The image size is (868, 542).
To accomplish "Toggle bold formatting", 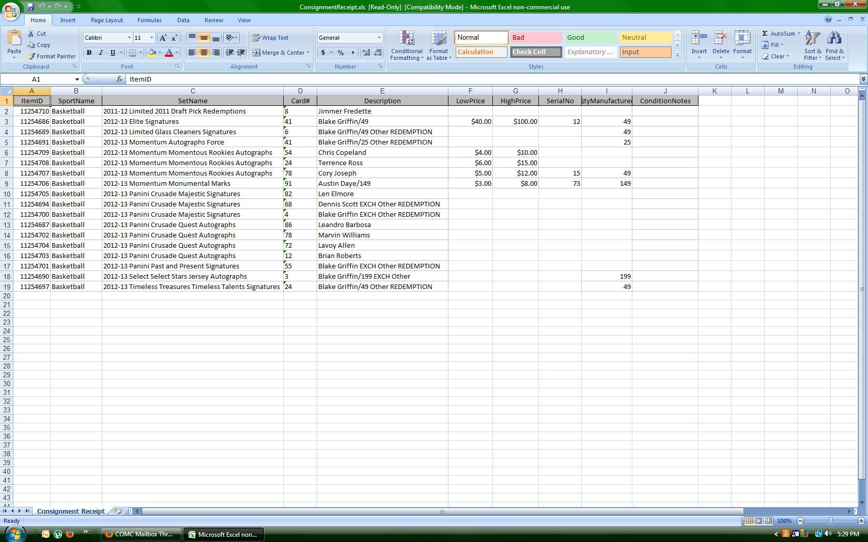I will pos(89,53).
